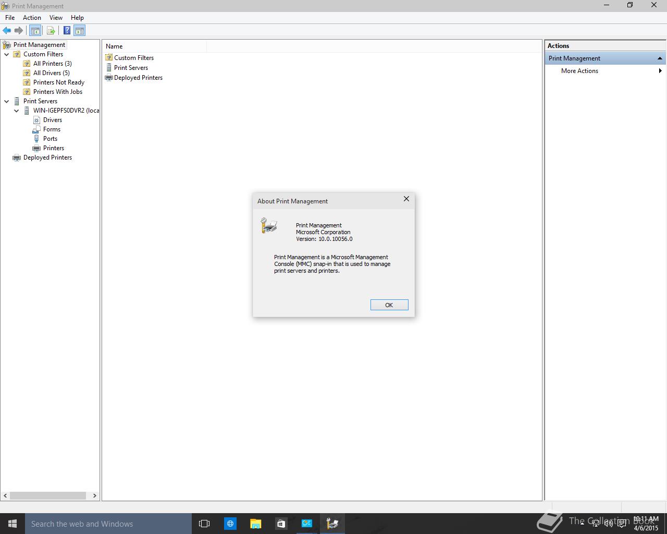Open the Action menu
The image size is (667, 534).
(x=32, y=18)
